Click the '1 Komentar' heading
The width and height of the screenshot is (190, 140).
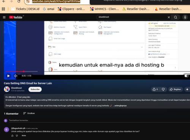tap(11, 114)
